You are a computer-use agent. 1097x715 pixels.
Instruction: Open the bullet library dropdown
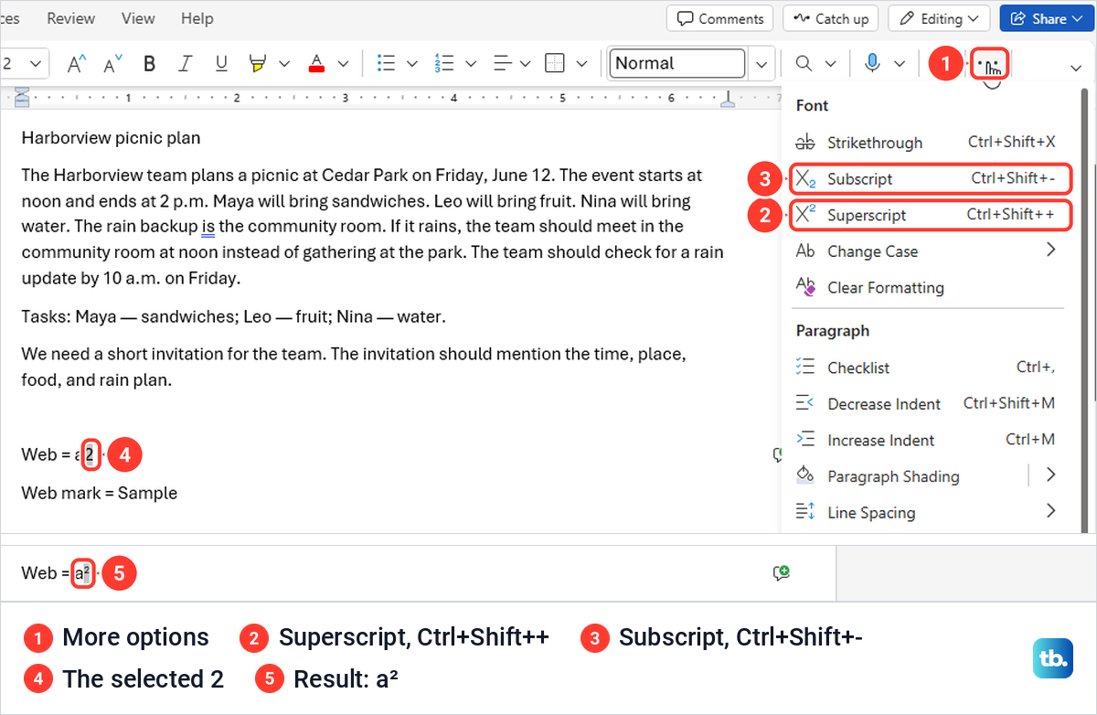(412, 63)
